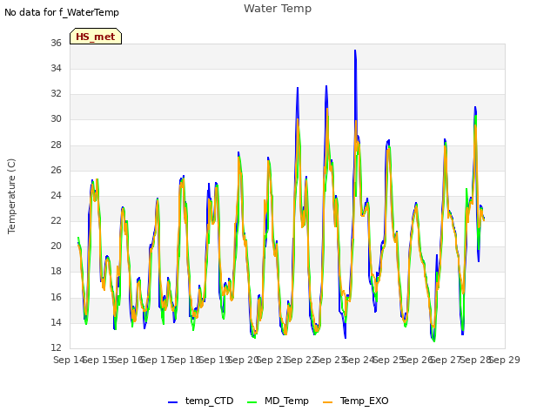
Task: Click the 'No data for f_WaterTemp' message
Action: [x=62, y=12]
